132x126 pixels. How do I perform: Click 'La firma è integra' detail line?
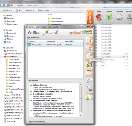tap(40, 85)
